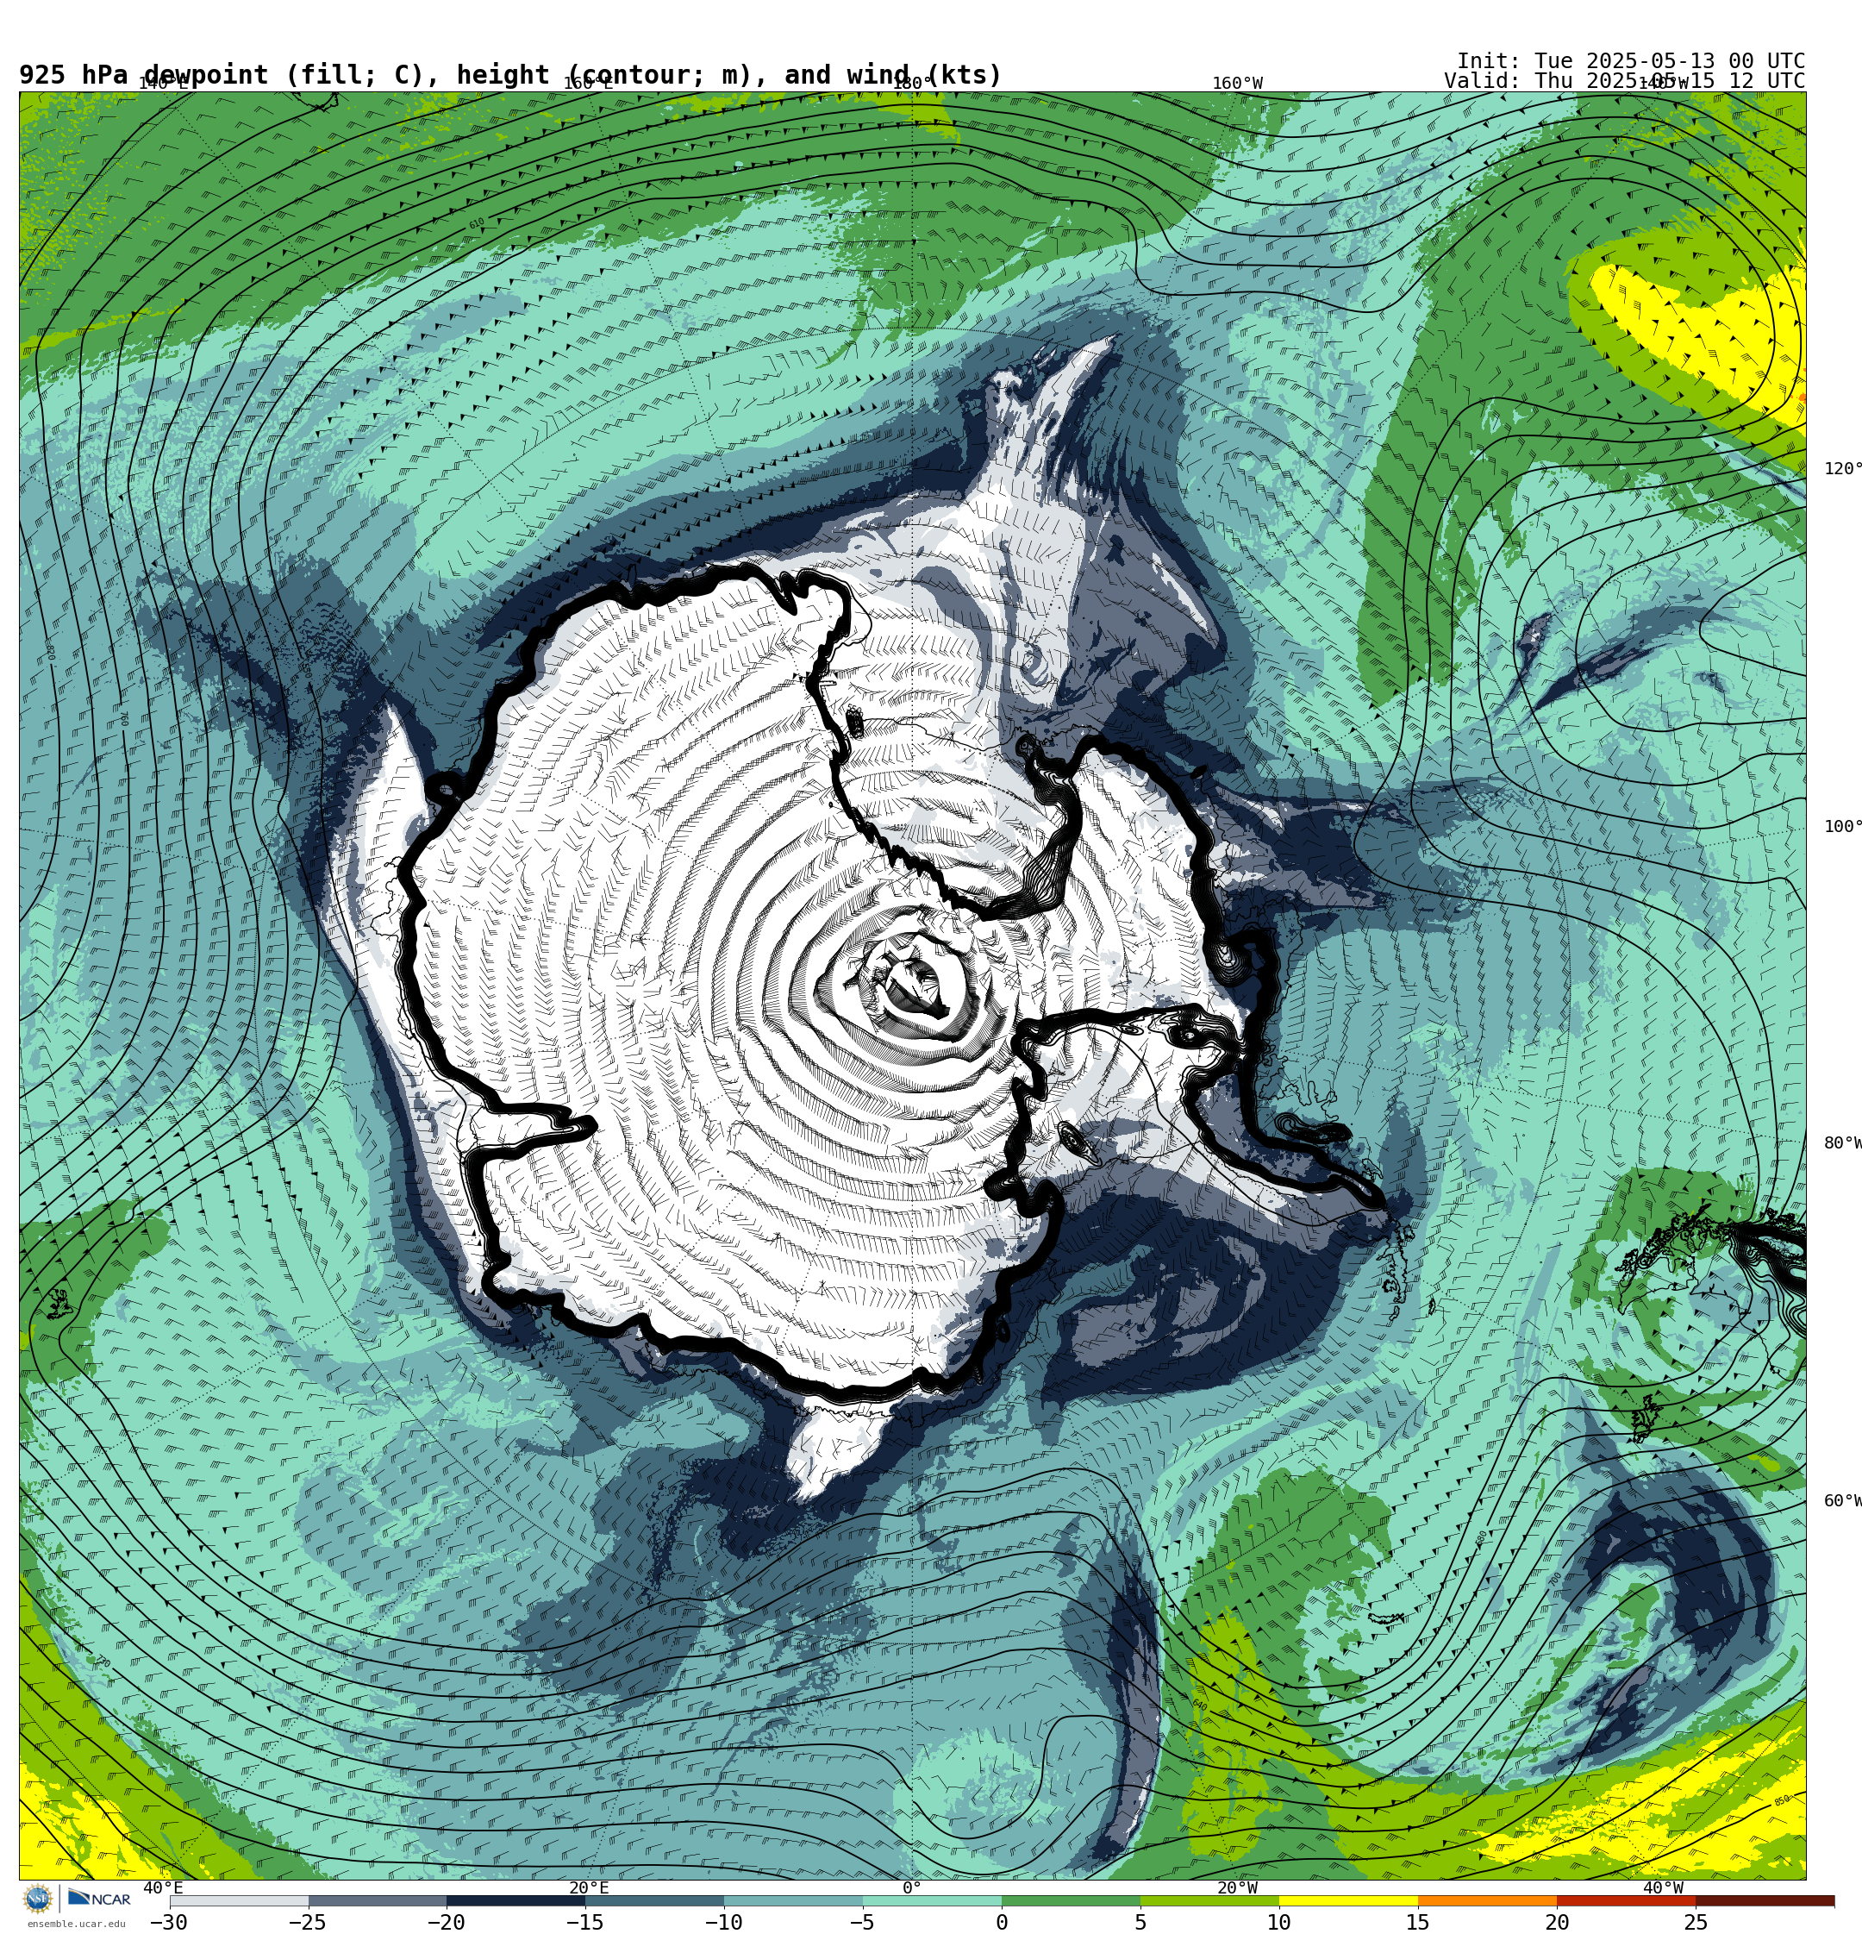Viewport: 1862px width, 1934px height.
Task: Select the teal -10 to -5 swatch
Action: pos(793,1900)
